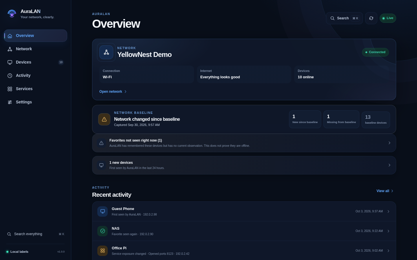Click the Guest Phone activity title
Image resolution: width=417 pixels, height=260 pixels.
point(123,209)
